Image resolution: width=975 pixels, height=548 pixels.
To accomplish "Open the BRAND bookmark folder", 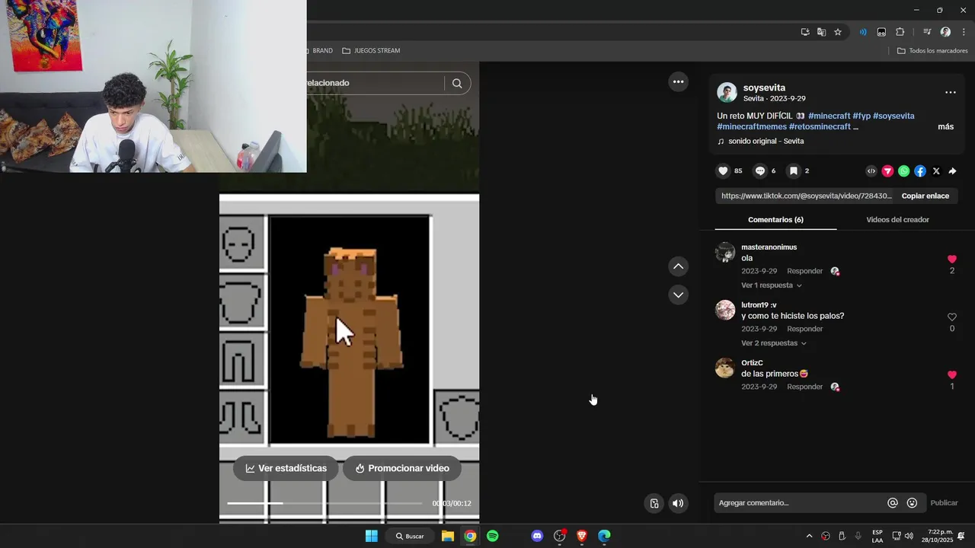I will (x=318, y=50).
